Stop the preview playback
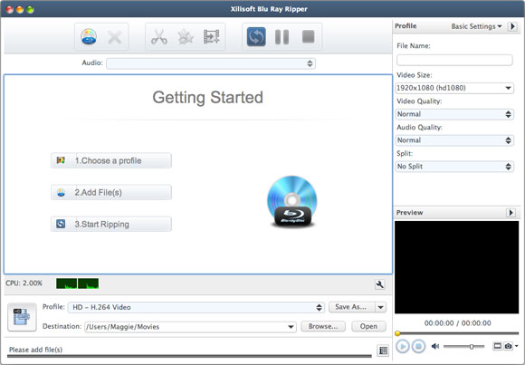Image resolution: width=525 pixels, height=365 pixels. pyautogui.click(x=418, y=346)
